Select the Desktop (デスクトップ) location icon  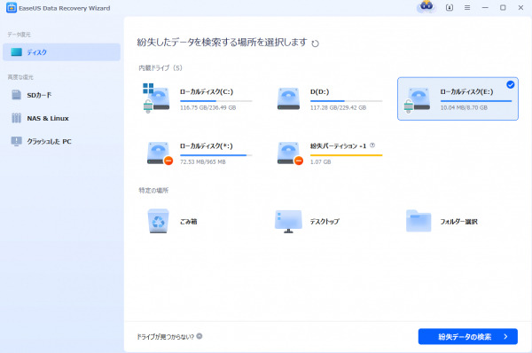coord(288,222)
